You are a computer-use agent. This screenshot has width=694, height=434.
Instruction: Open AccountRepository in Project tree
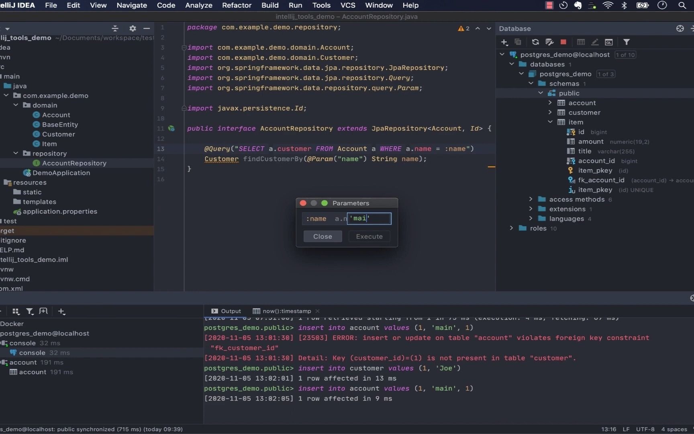74,163
